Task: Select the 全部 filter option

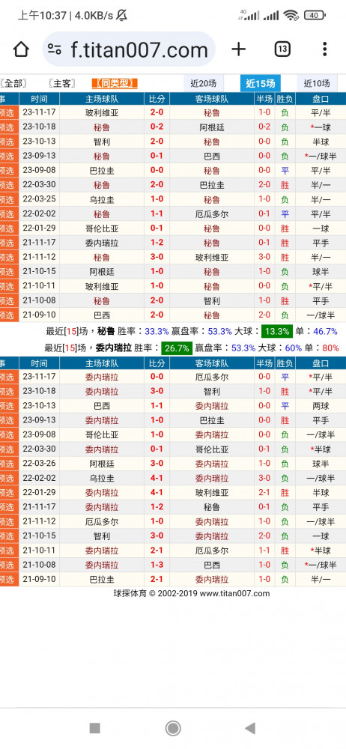Action: pyautogui.click(x=13, y=84)
